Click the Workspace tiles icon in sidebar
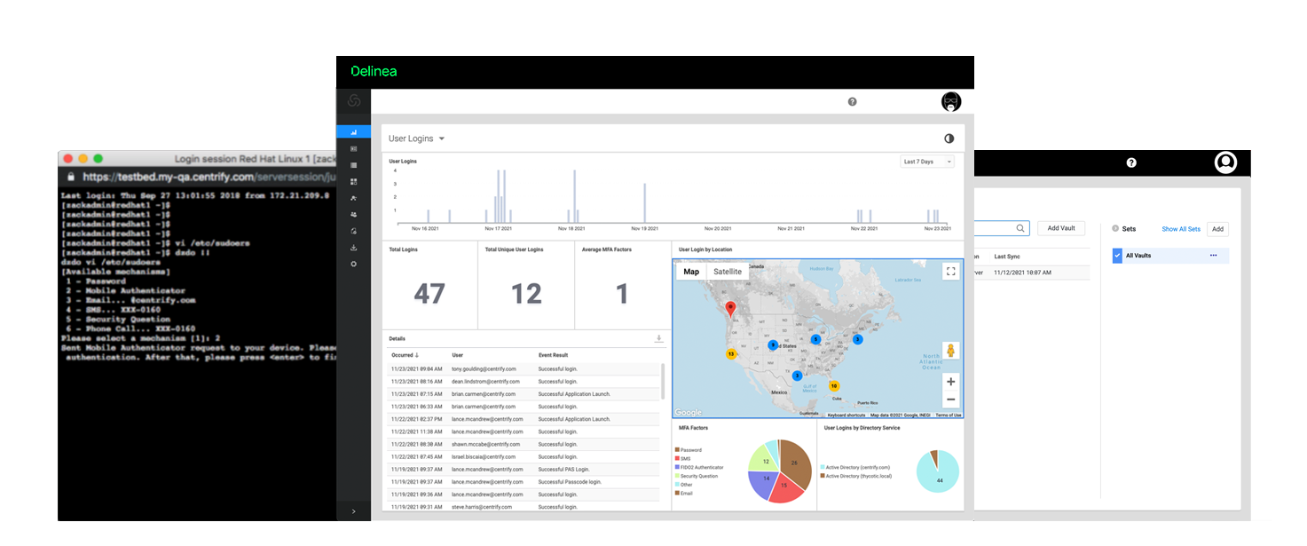Image resolution: width=1307 pixels, height=546 pixels. click(x=353, y=181)
